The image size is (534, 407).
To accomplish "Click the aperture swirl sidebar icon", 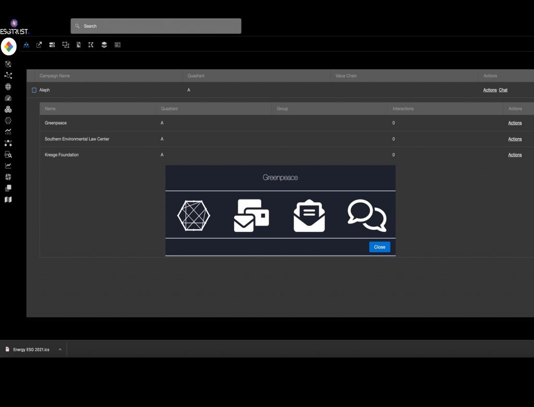I will click(x=8, y=177).
